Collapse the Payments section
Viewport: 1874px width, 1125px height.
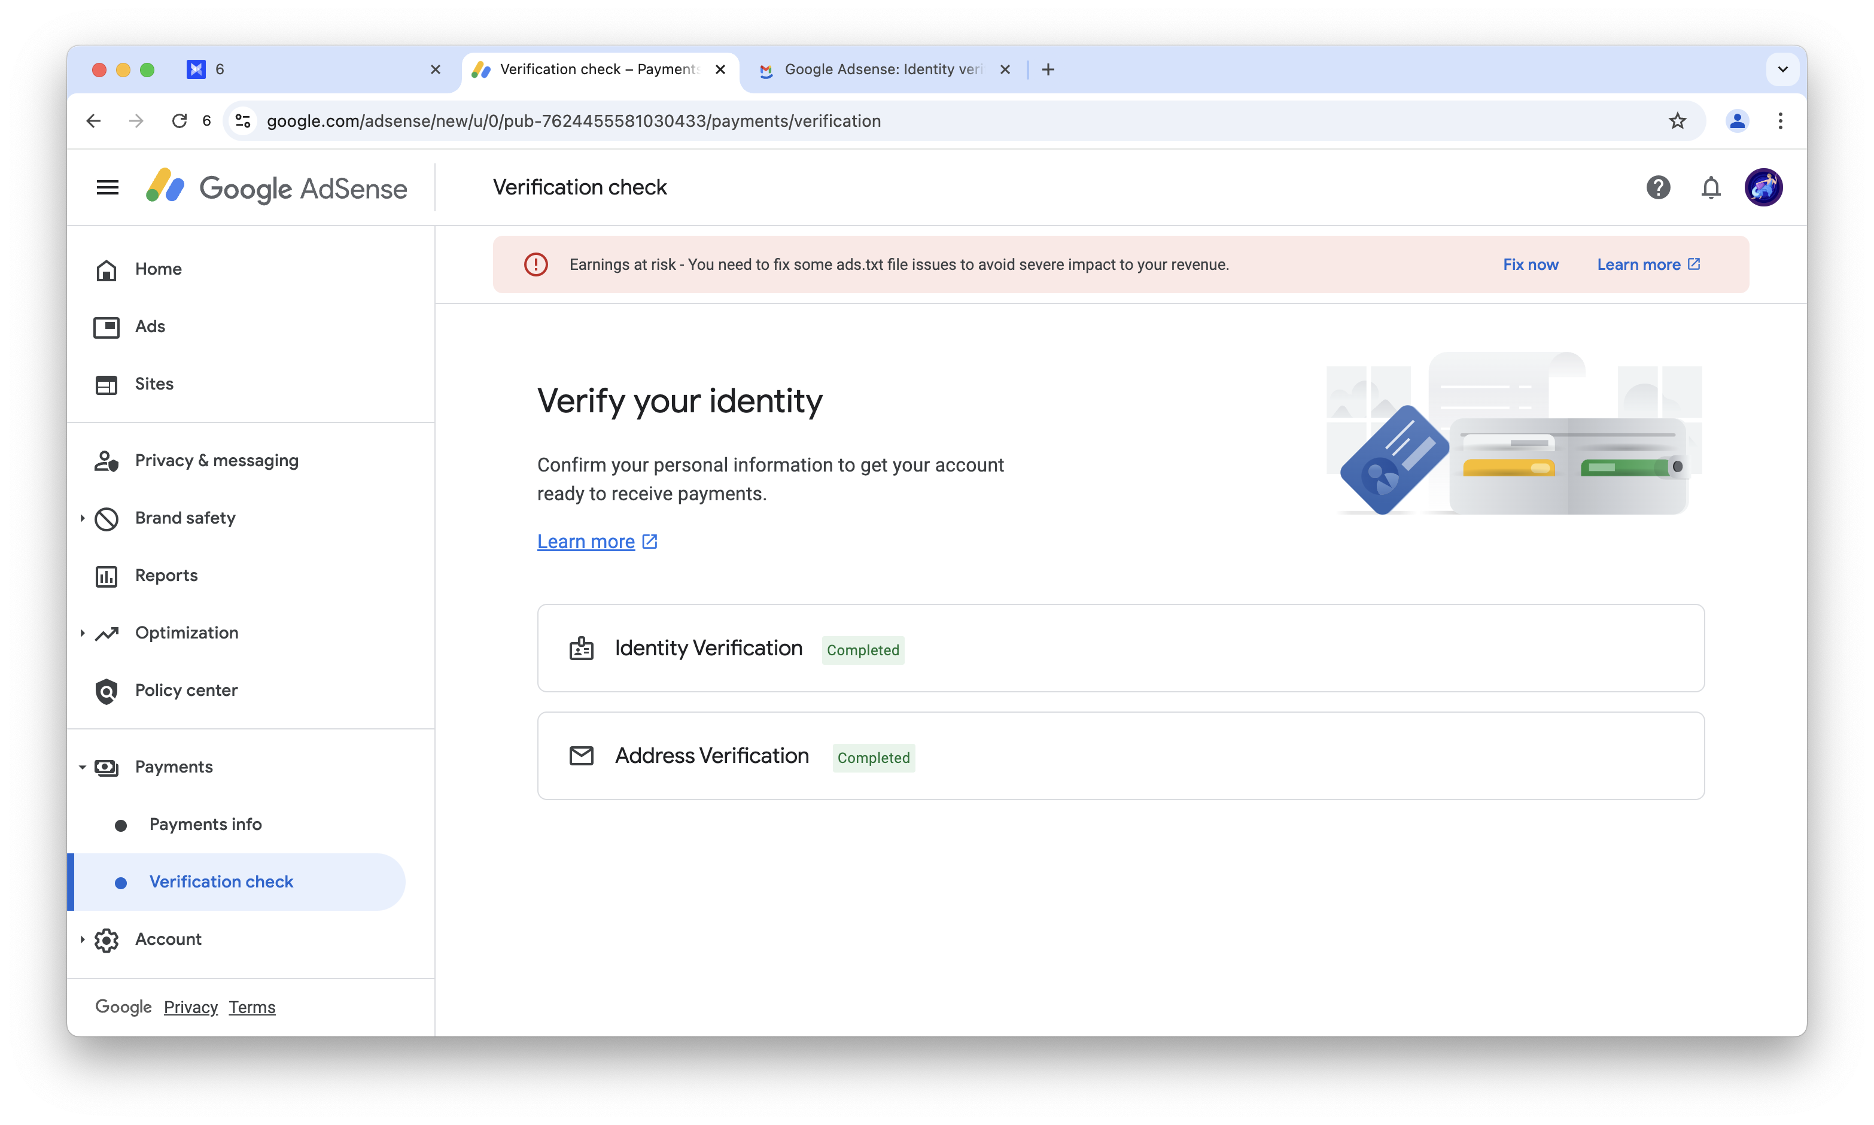(x=83, y=767)
